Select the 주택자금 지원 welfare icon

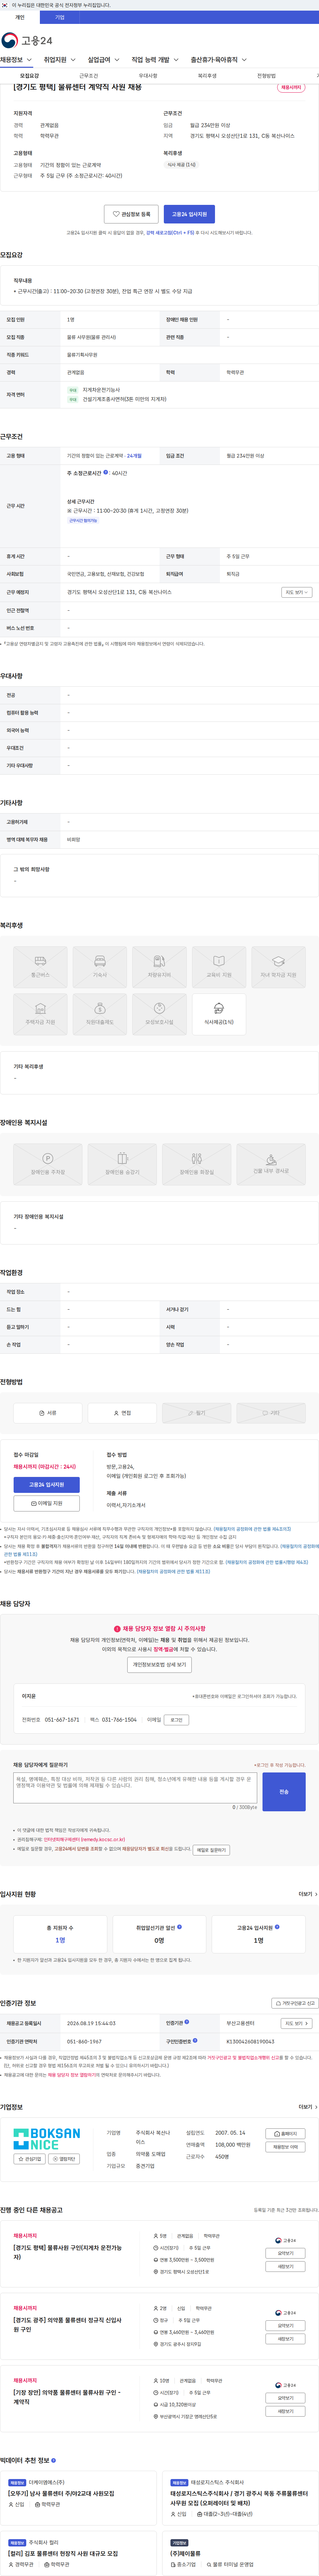pos(40,1014)
